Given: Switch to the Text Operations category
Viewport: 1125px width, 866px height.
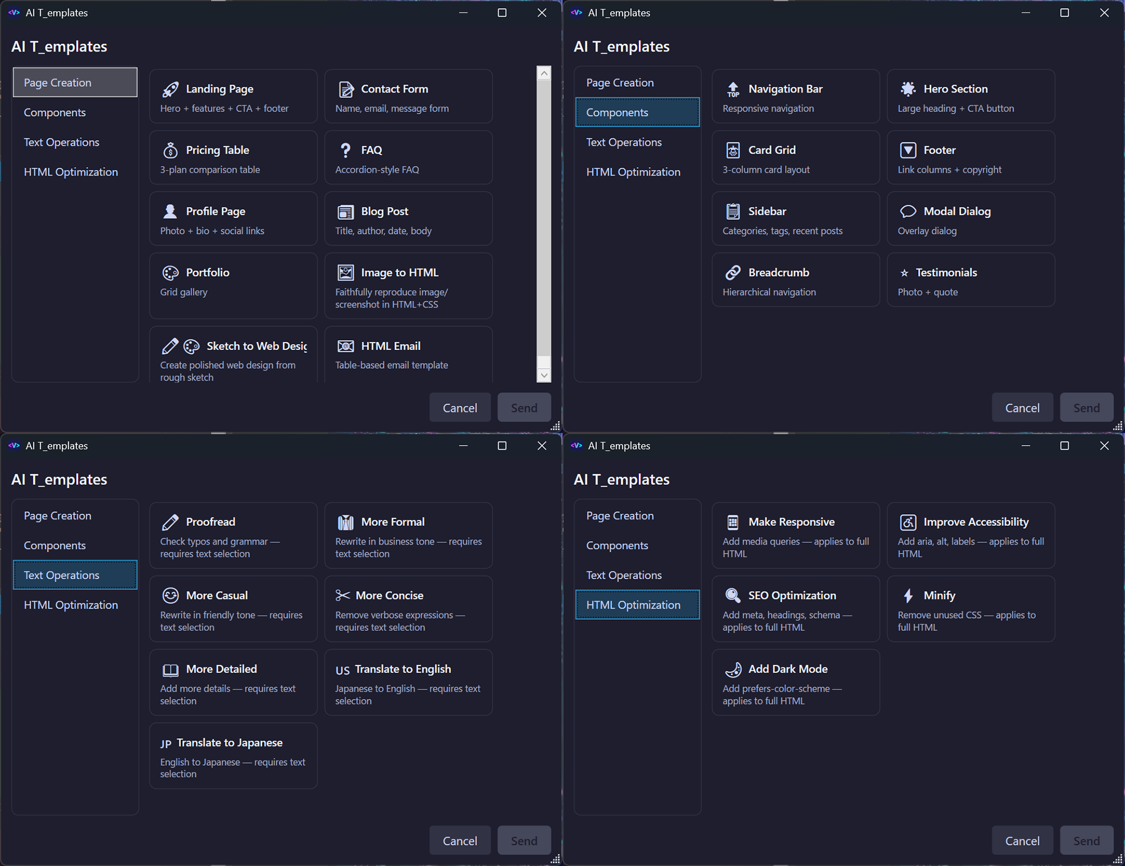Looking at the screenshot, I should click(x=62, y=142).
